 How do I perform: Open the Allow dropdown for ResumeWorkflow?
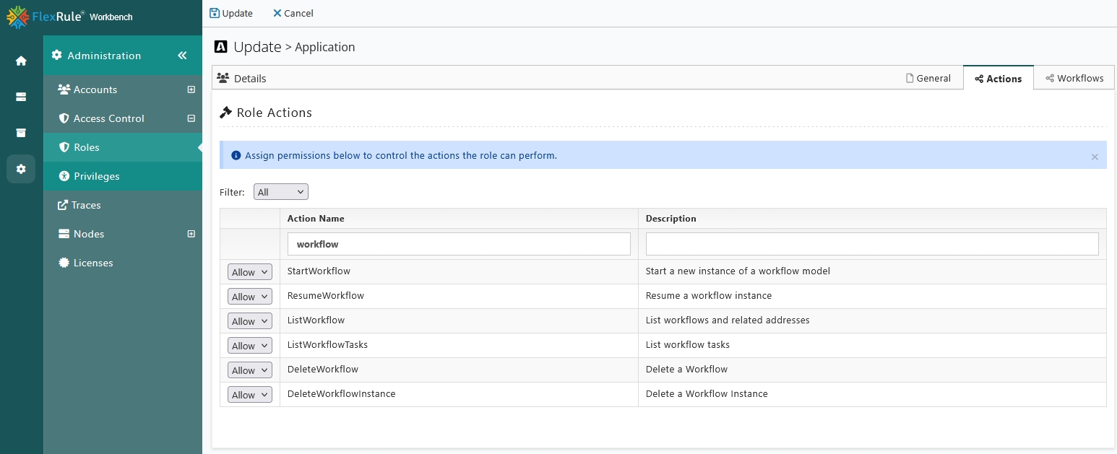pos(250,297)
